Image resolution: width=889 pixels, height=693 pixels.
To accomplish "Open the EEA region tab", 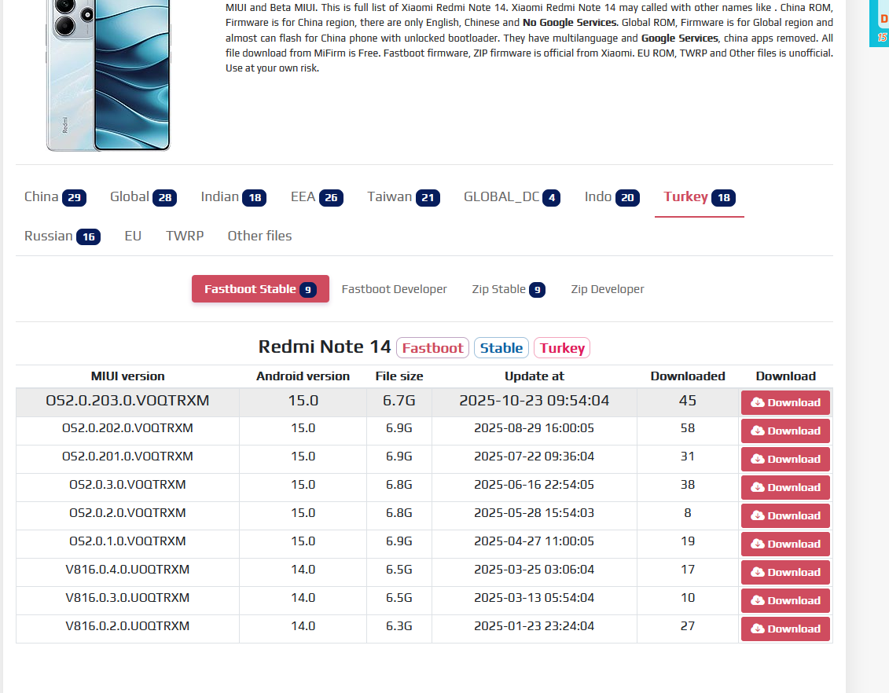I will pyautogui.click(x=317, y=197).
